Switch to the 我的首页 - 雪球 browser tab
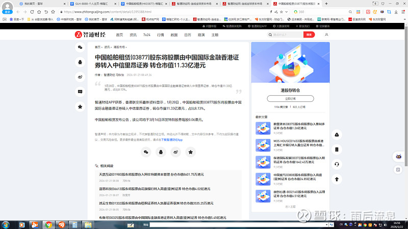 42,4
